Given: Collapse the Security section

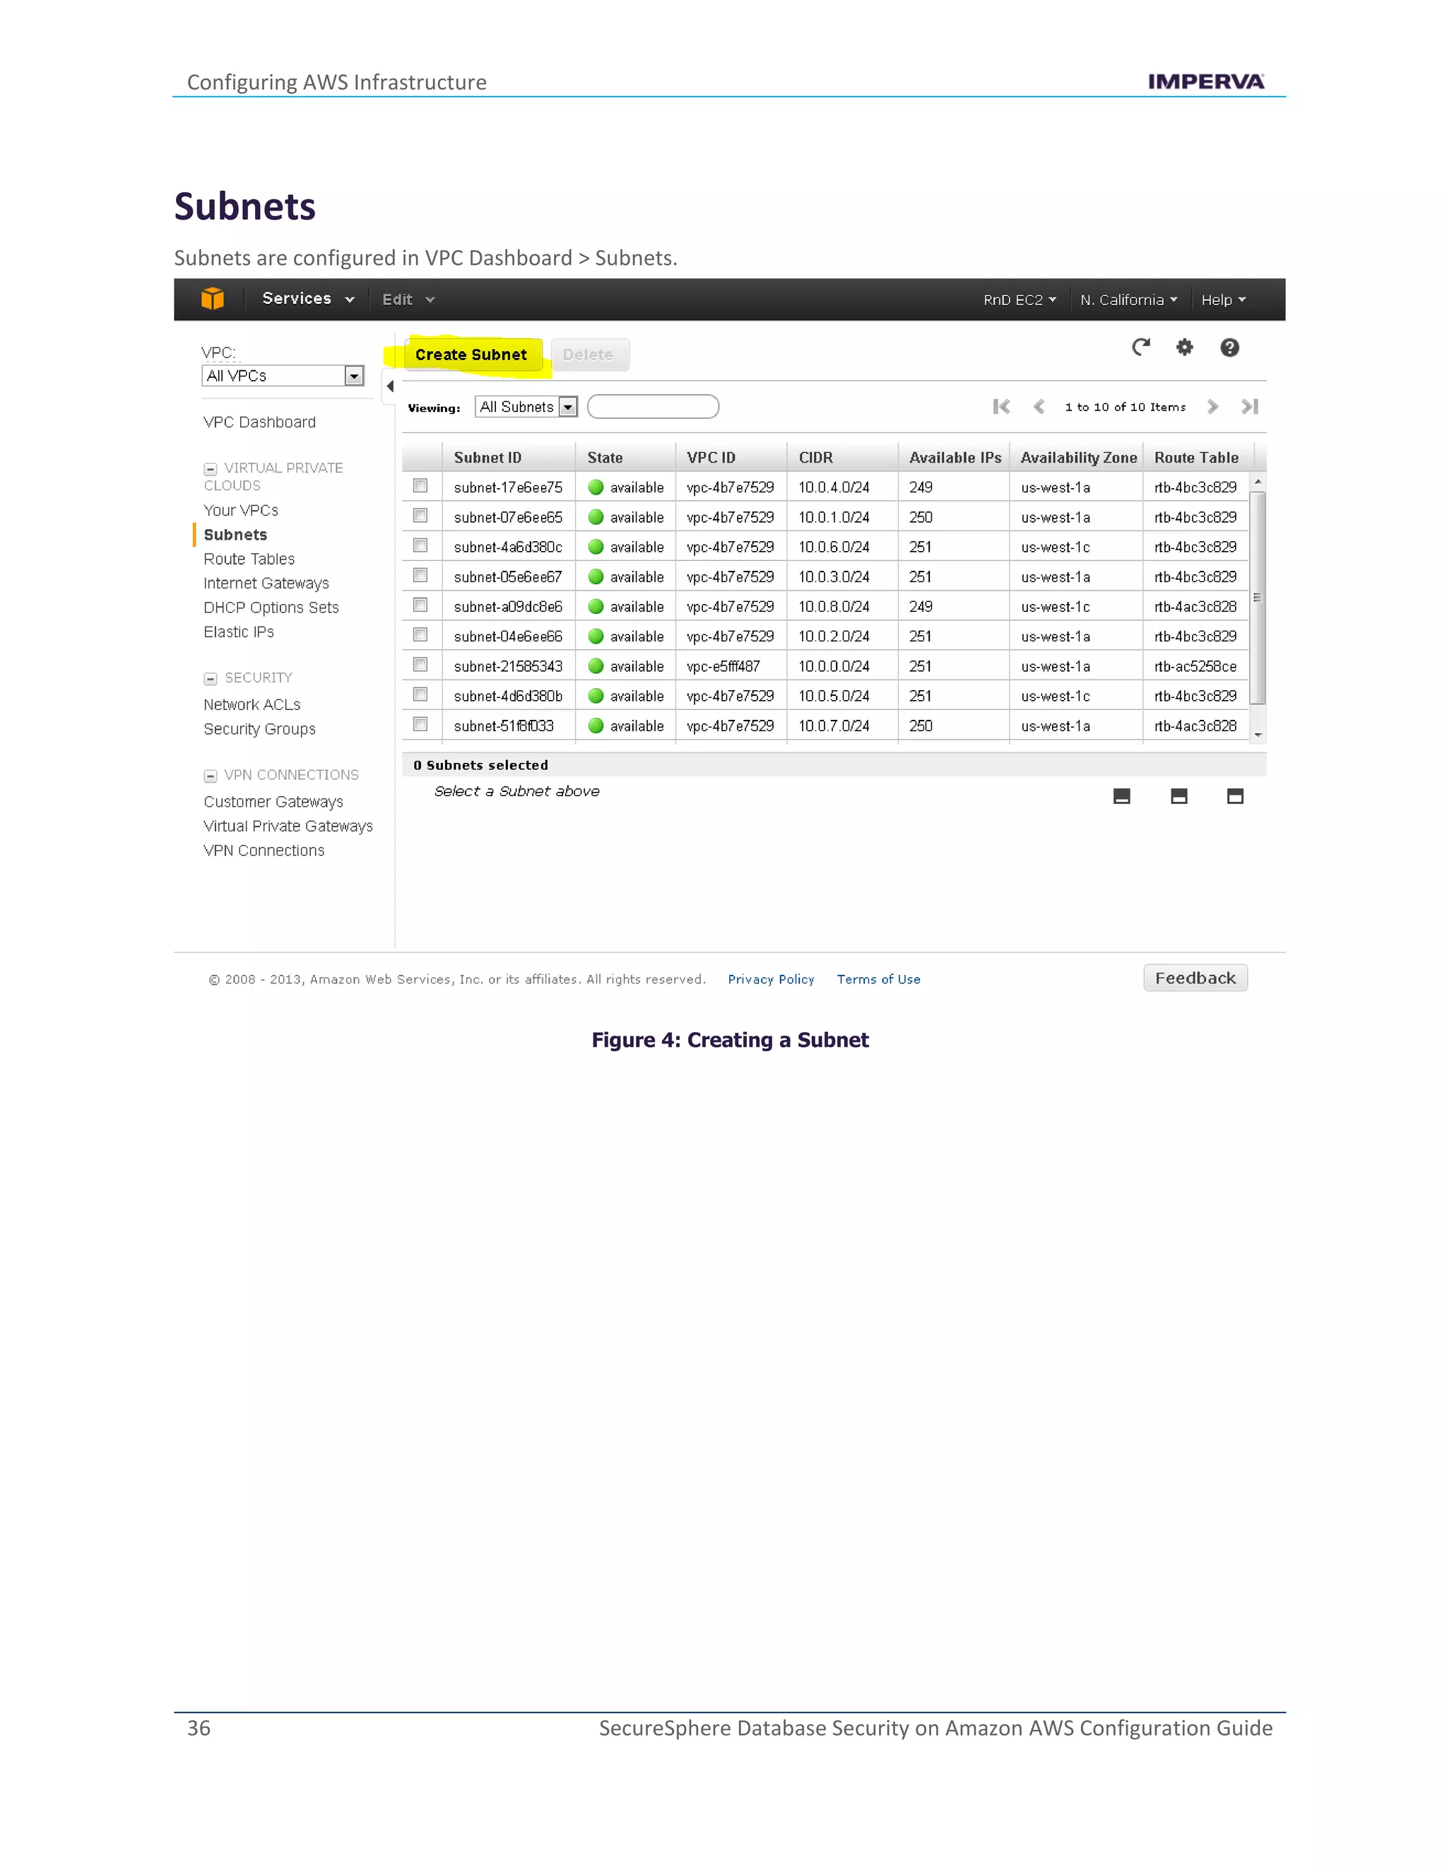Looking at the screenshot, I should coord(210,679).
